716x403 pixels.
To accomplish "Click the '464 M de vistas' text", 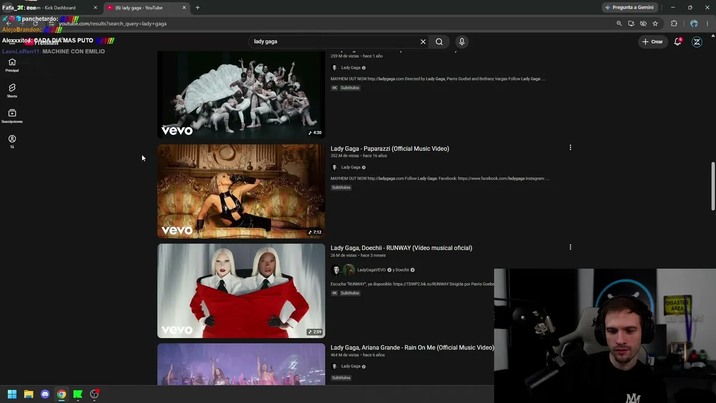I will point(345,355).
